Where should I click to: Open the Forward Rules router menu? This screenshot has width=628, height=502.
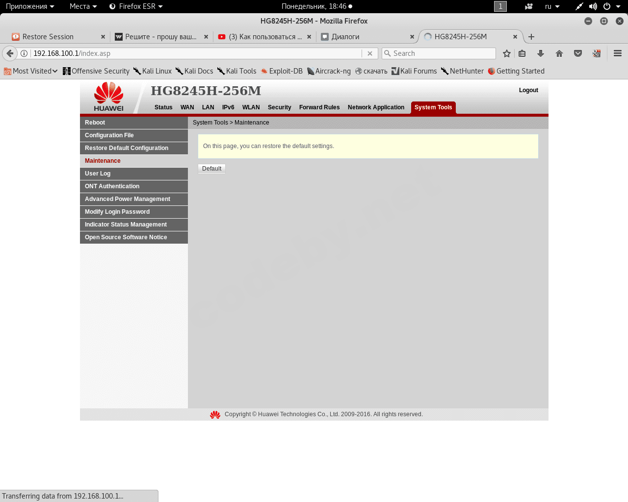(x=319, y=107)
